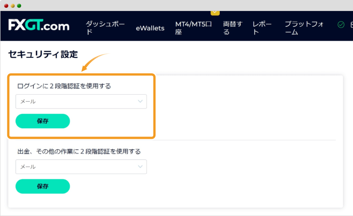This screenshot has height=216, width=353.
Task: Click the 出金、その他の作業に2段階認証を使用する label
Action: coord(79,151)
